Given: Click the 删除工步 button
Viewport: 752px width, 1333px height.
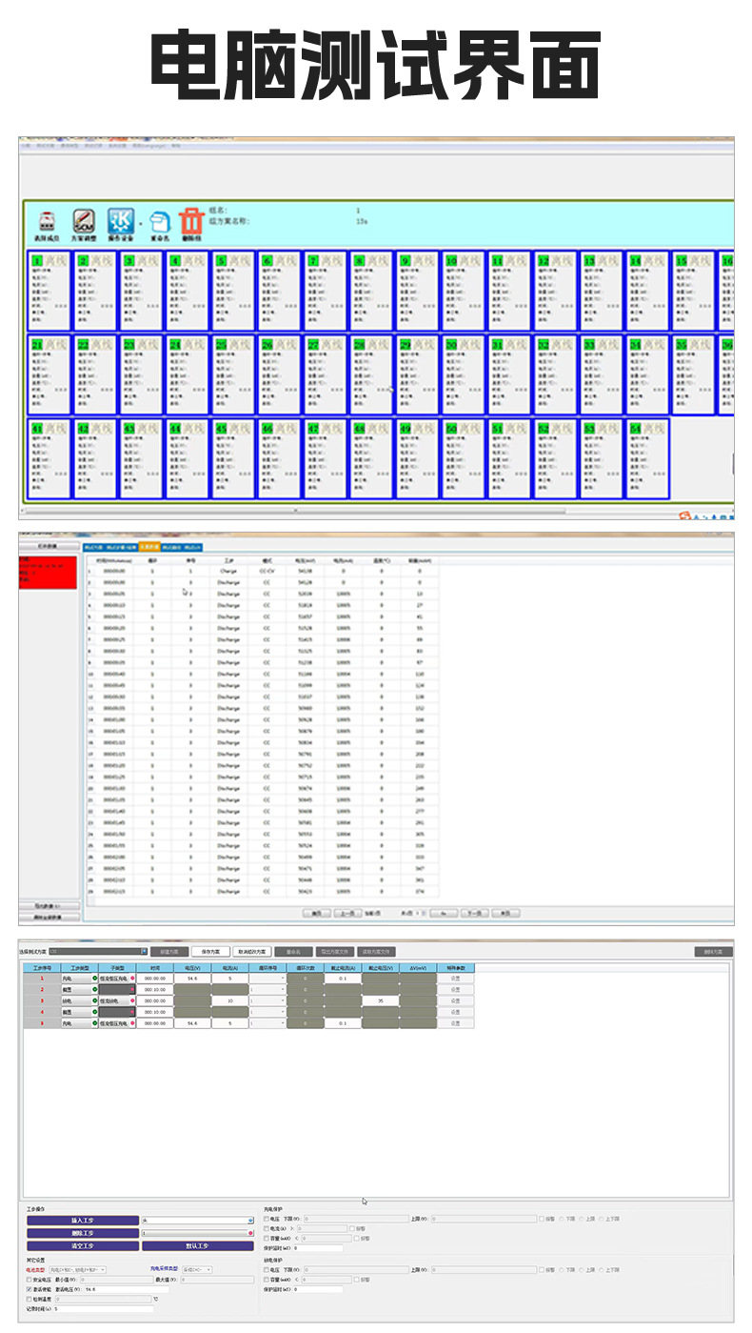Looking at the screenshot, I should tap(83, 1233).
